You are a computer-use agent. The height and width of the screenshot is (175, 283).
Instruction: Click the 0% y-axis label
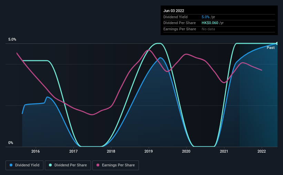click(11, 143)
